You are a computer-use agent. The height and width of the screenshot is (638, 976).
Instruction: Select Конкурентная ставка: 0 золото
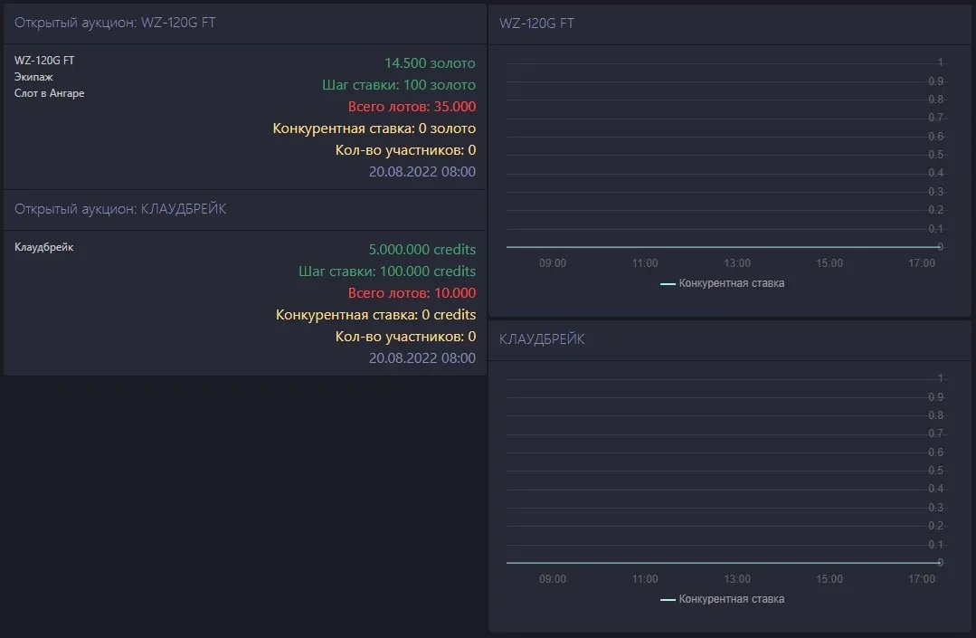click(x=374, y=129)
